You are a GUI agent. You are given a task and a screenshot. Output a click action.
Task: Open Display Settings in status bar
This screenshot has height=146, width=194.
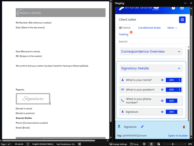coord(118,144)
